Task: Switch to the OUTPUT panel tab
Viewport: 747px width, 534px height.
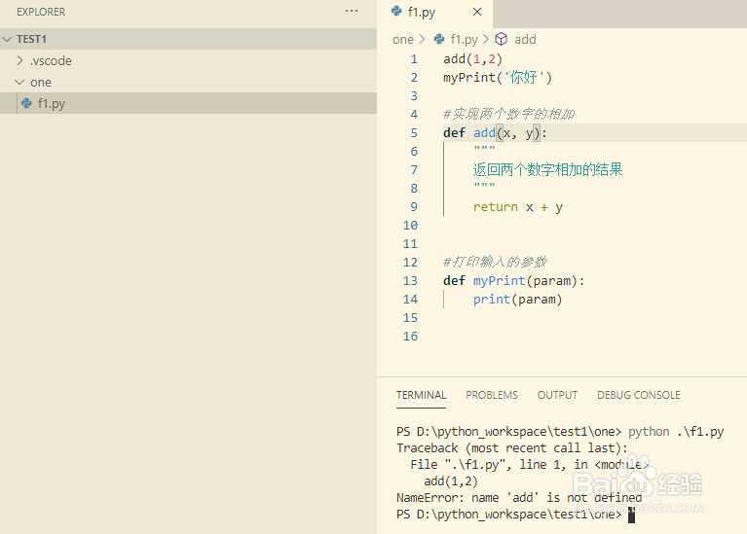Action: [557, 395]
